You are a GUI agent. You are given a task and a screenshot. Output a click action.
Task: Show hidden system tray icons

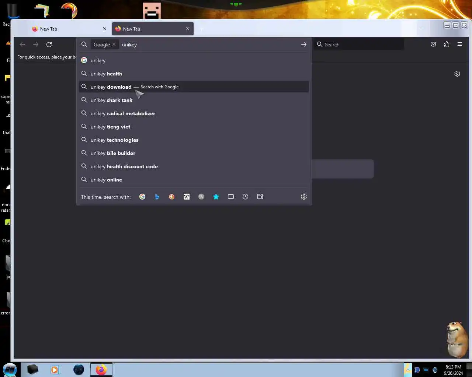point(408,370)
